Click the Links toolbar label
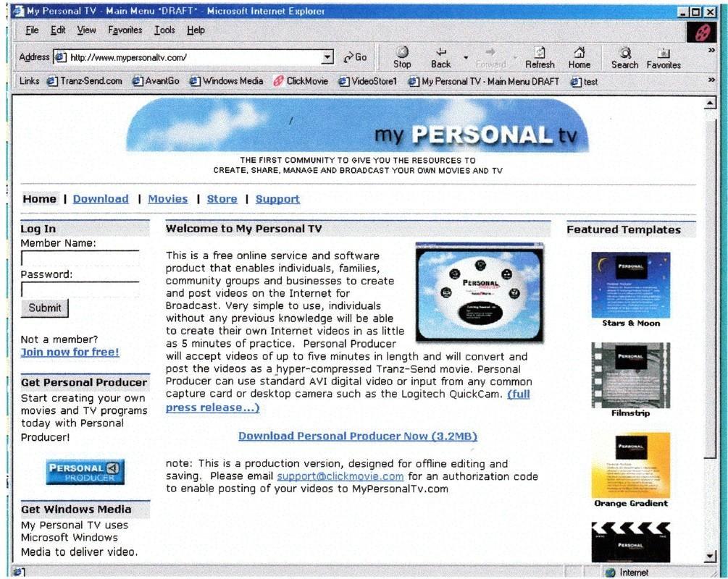This screenshot has height=579, width=728. (29, 81)
